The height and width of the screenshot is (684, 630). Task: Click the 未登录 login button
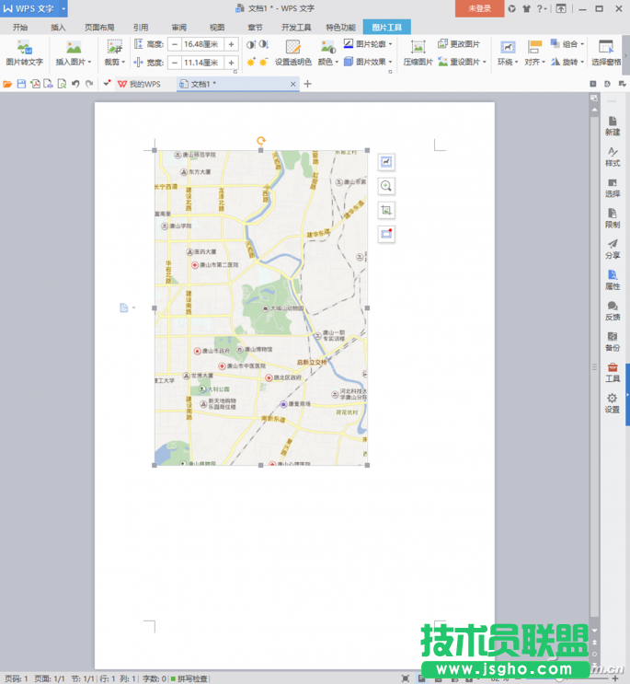(479, 8)
